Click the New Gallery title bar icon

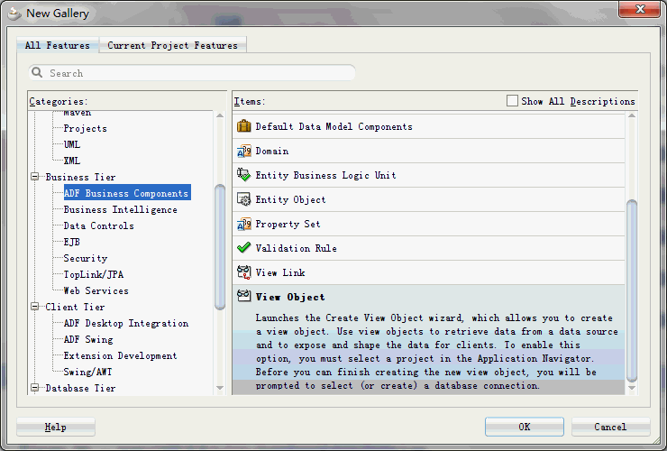coord(14,14)
